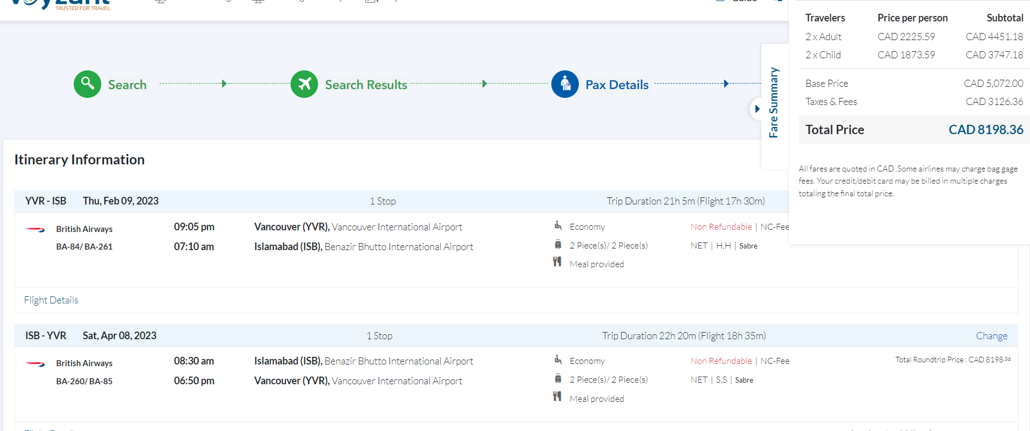Click the vertical Fare Summary tab
This screenshot has width=1030, height=431.
774,103
